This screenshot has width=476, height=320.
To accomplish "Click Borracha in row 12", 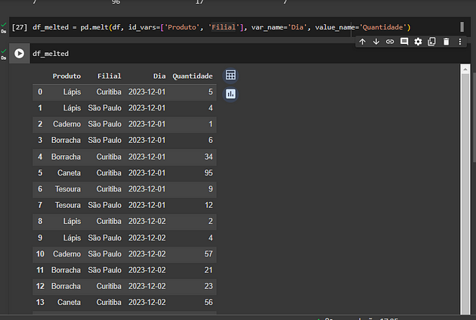I will pyautogui.click(x=66, y=286).
